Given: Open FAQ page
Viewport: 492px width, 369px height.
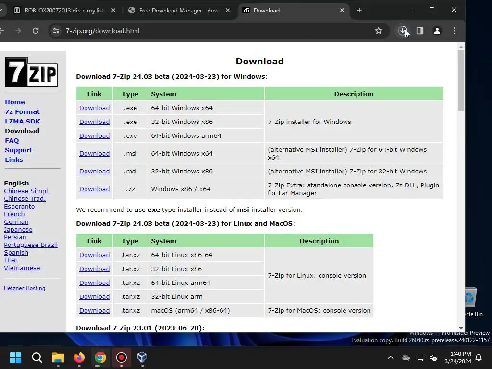Looking at the screenshot, I should 12,141.
